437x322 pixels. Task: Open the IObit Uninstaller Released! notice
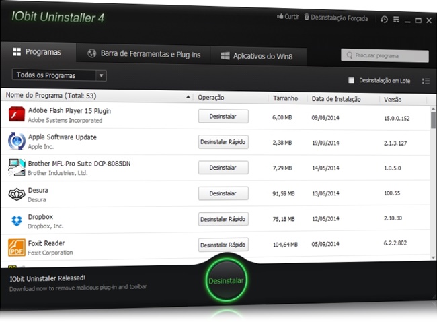point(47,278)
